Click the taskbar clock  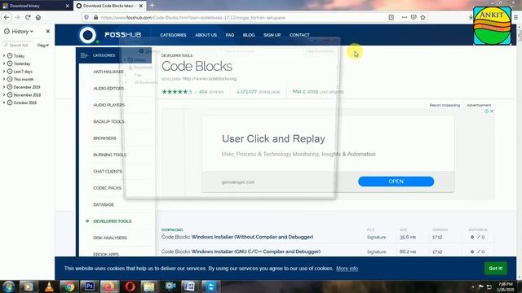click(506, 286)
